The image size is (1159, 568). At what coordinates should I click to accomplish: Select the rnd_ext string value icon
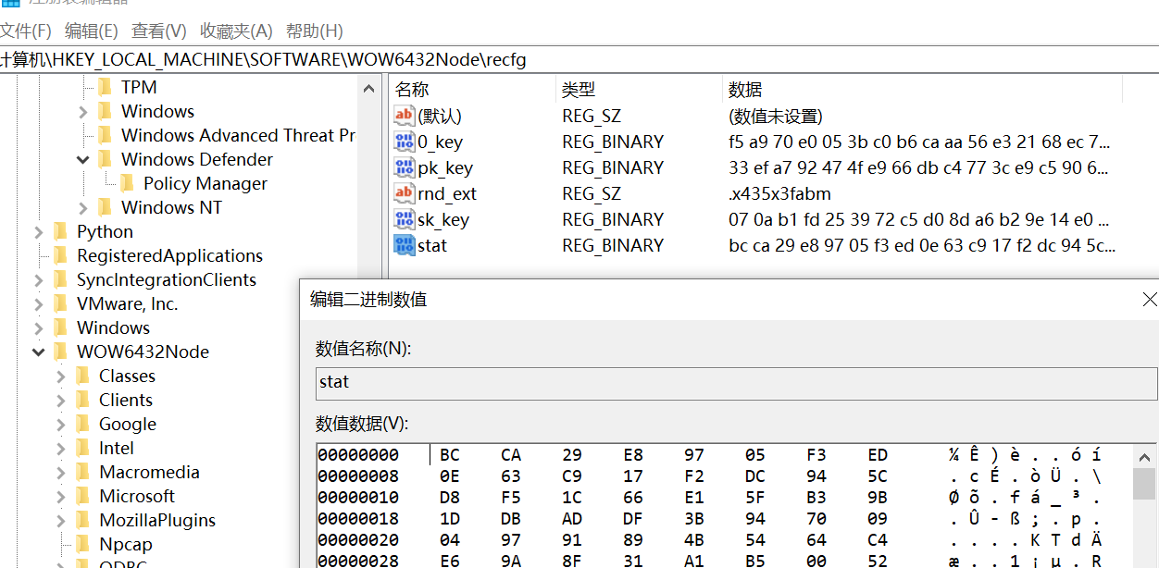[405, 193]
